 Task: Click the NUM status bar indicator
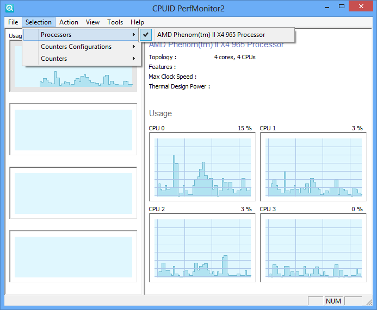pos(333,301)
